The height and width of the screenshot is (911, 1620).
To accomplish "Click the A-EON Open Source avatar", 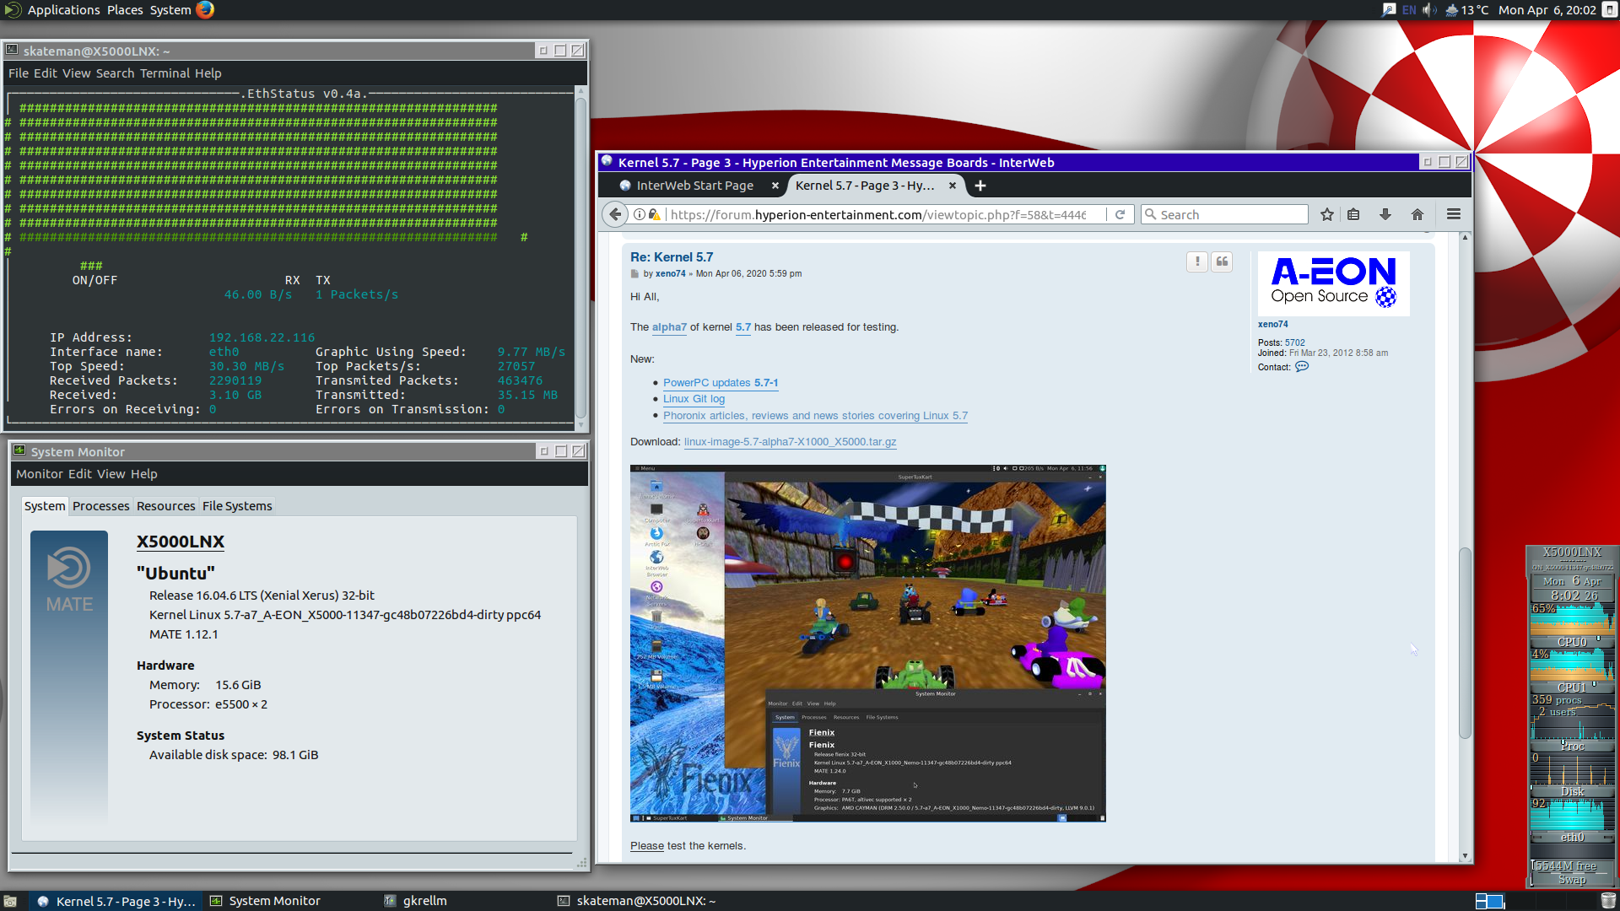I will coord(1333,283).
